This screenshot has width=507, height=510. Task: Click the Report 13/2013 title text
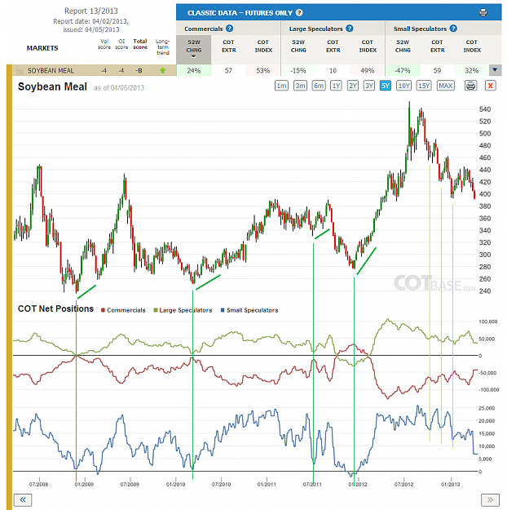91,11
